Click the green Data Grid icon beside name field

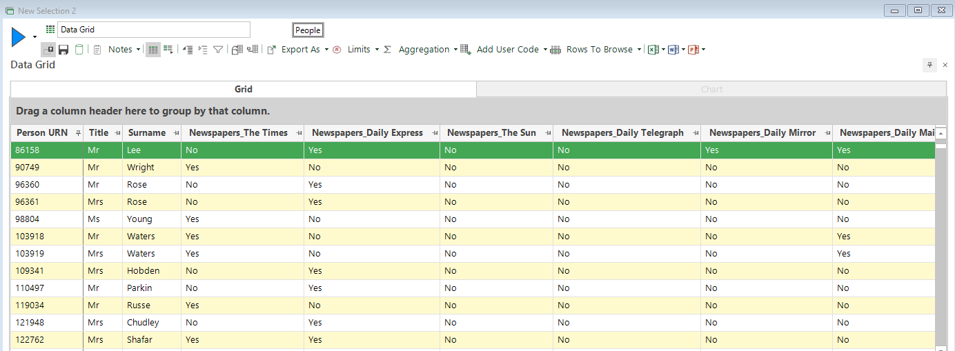tap(50, 30)
